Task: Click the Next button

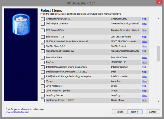Action: pos(135,112)
